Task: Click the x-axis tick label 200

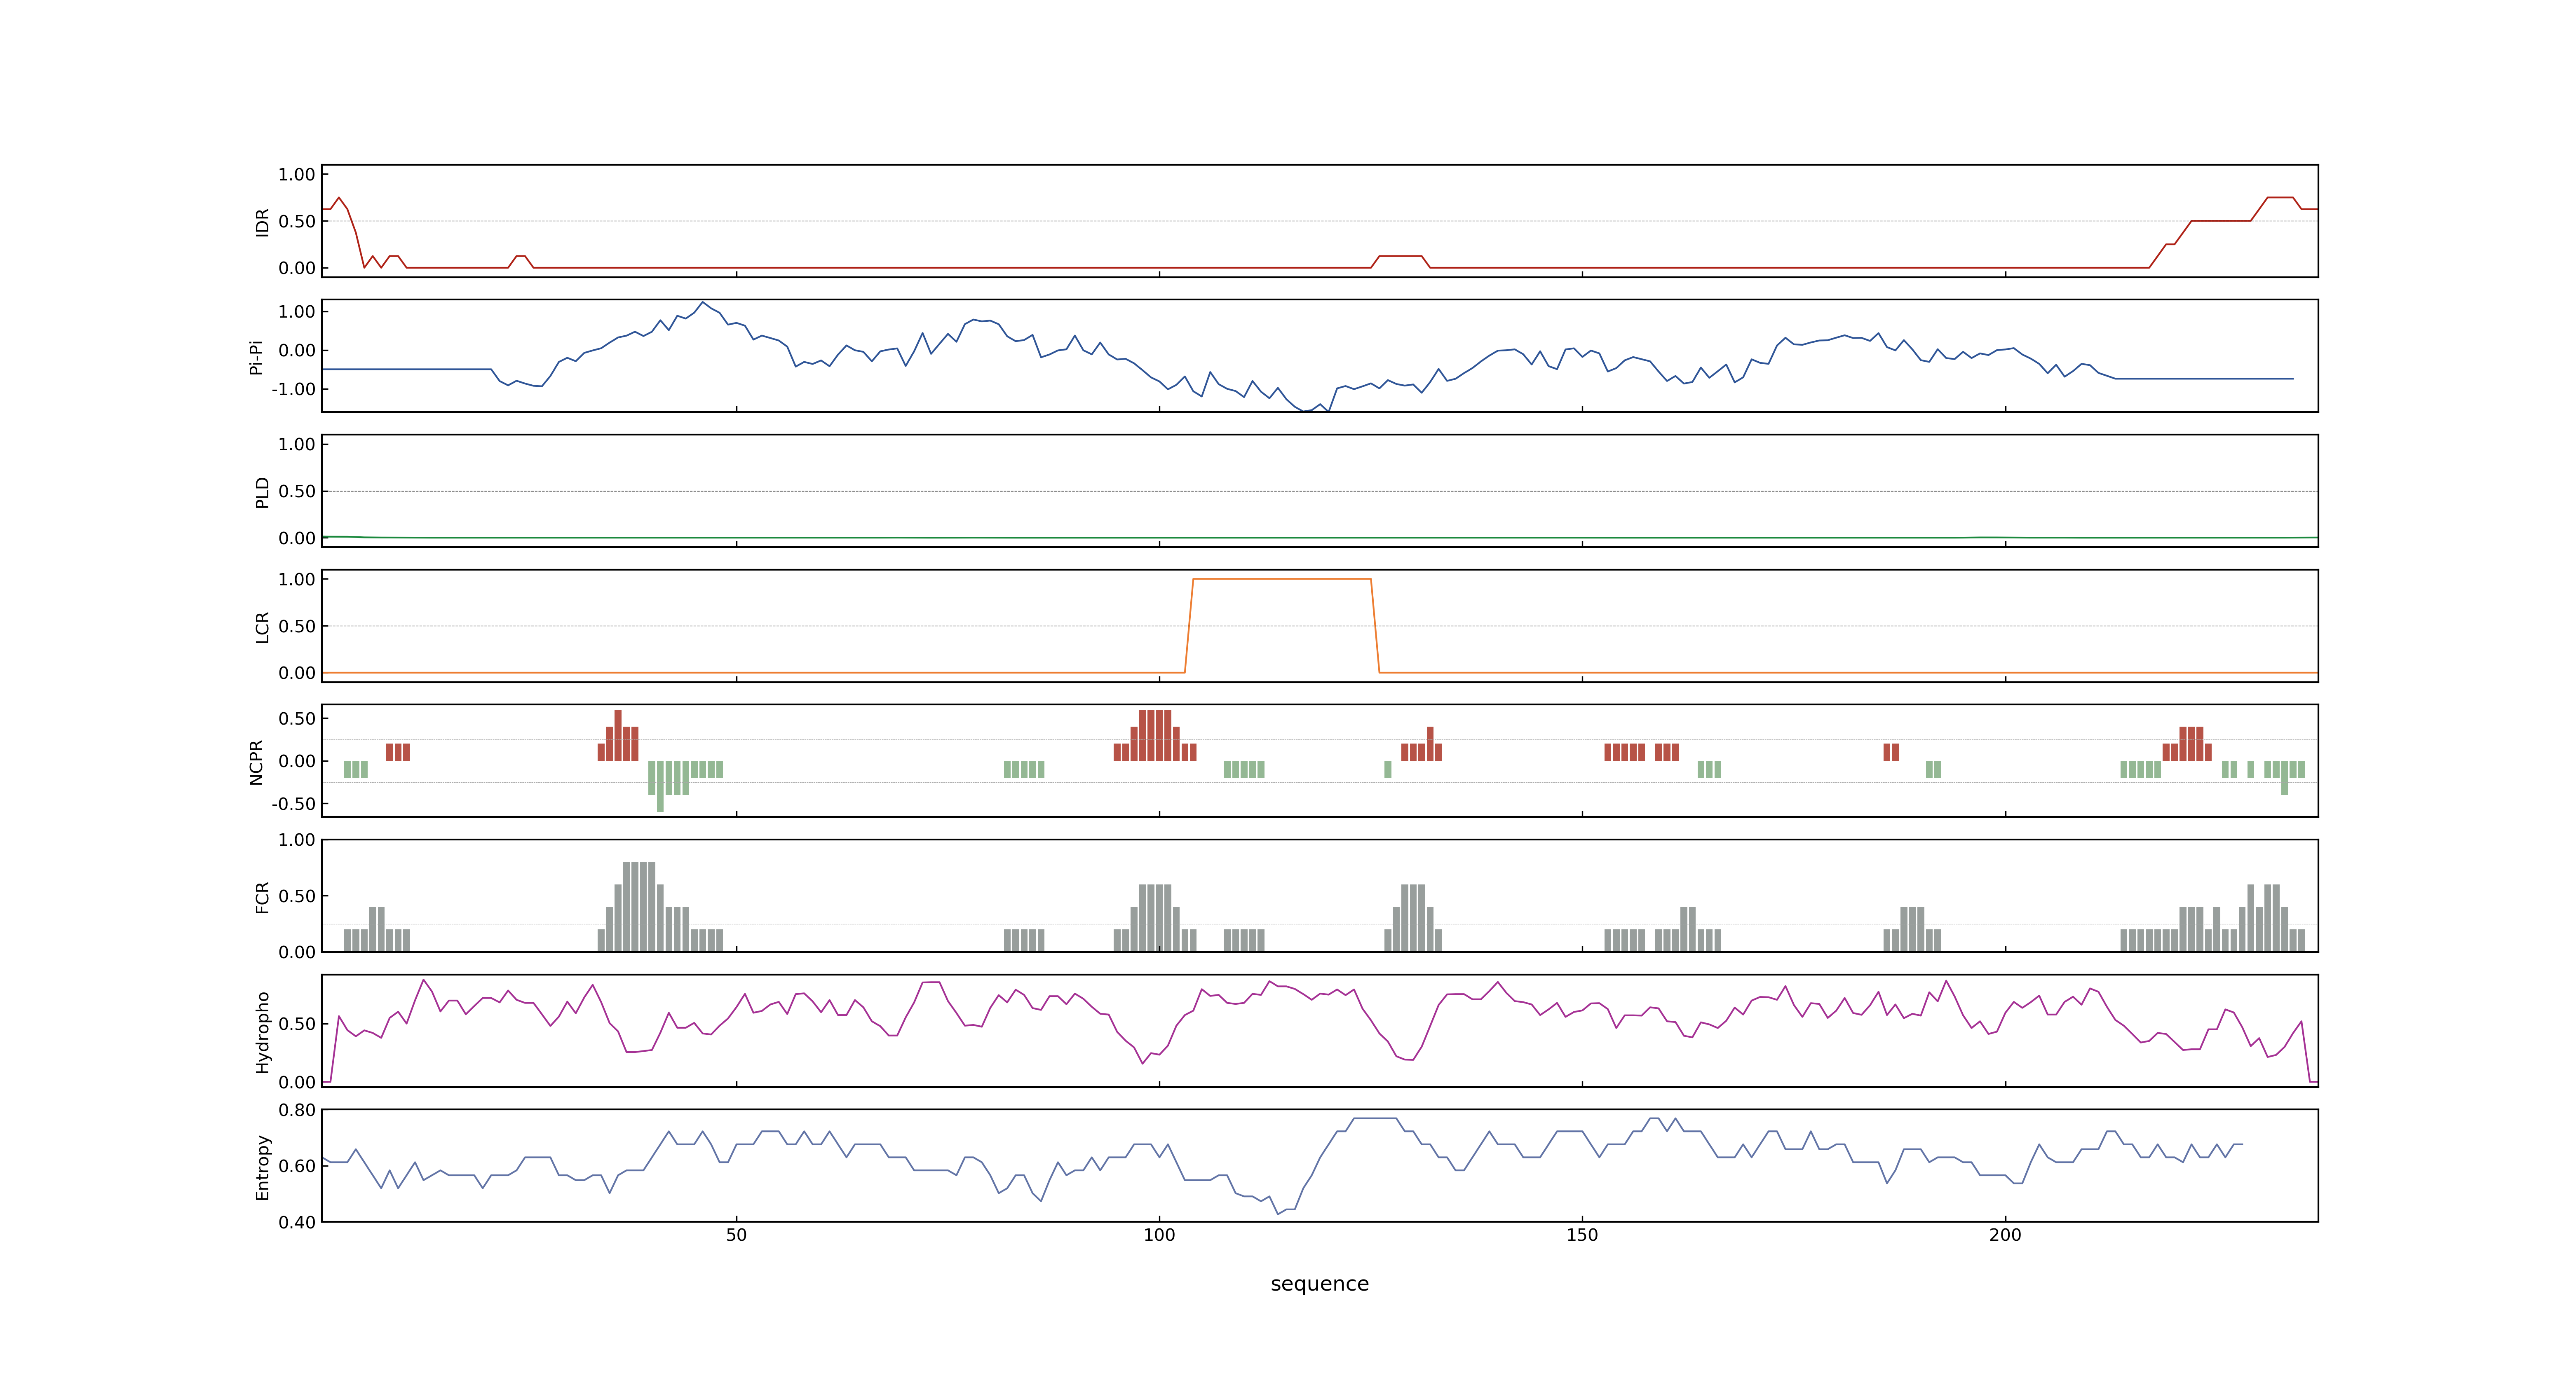Action: point(2005,1235)
